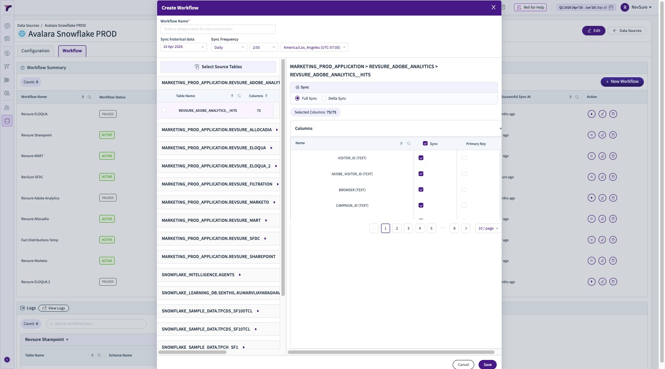
Task: Click the Workflow Name input field
Action: tap(218, 29)
